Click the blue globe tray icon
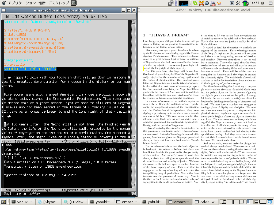The height and width of the screenshot is (205, 274). point(207,3)
